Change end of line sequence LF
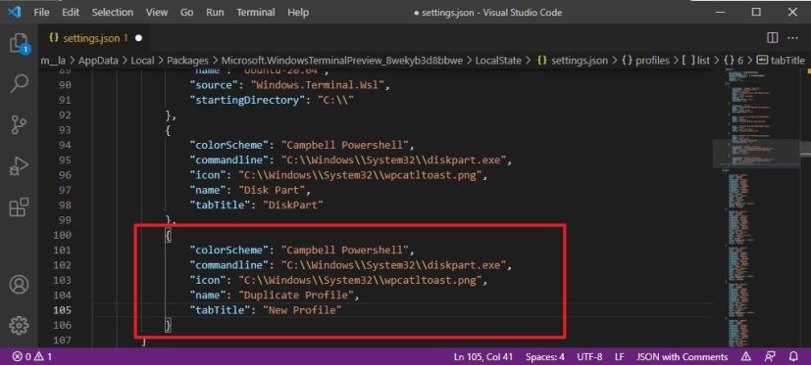The image size is (811, 365). click(620, 356)
